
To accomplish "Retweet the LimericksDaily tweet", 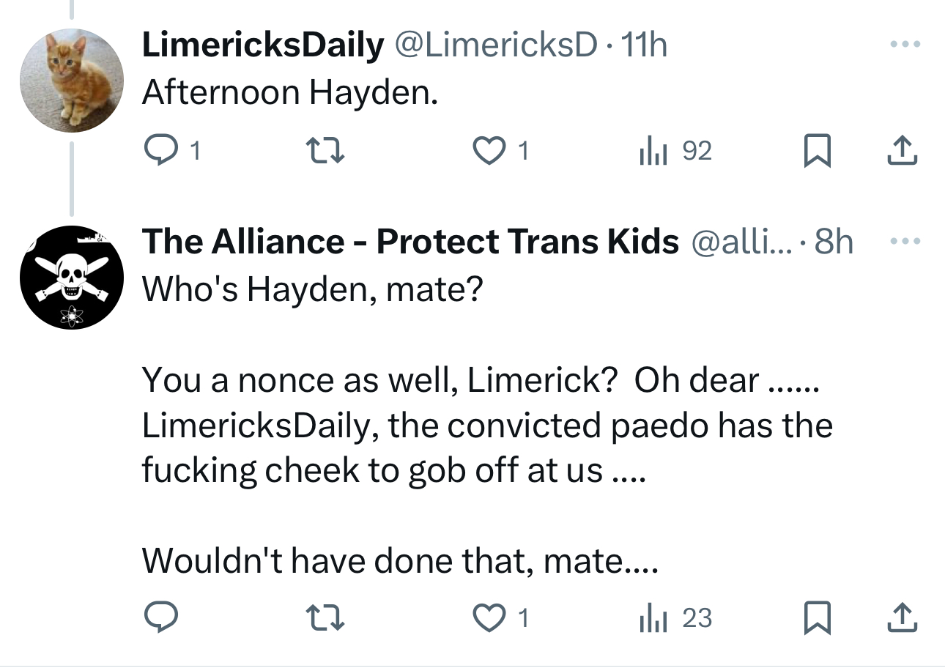I will (323, 151).
